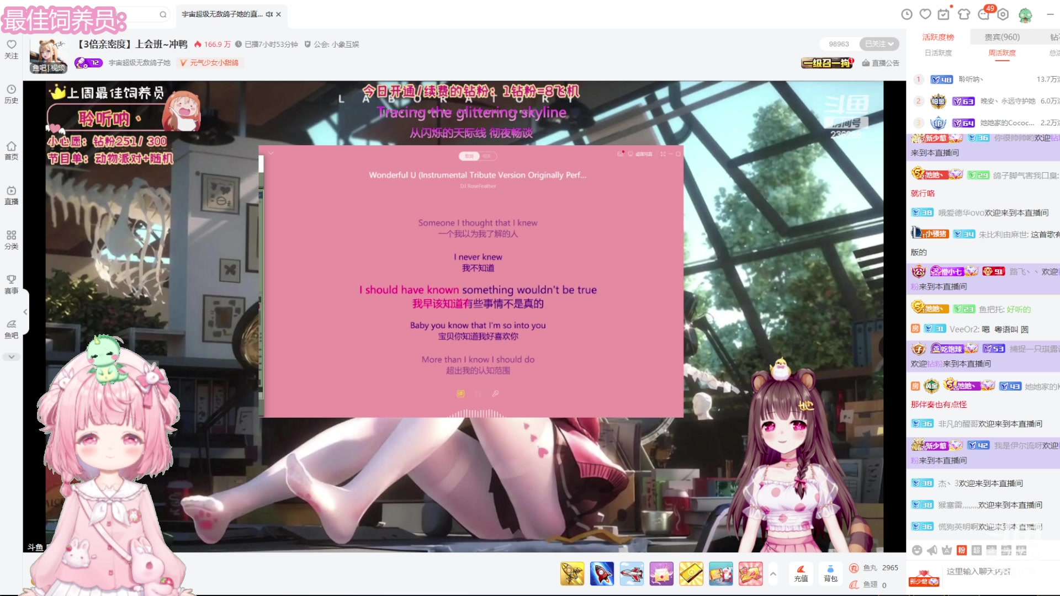Expand the gift bar up arrow
Image resolution: width=1060 pixels, height=596 pixels.
773,574
